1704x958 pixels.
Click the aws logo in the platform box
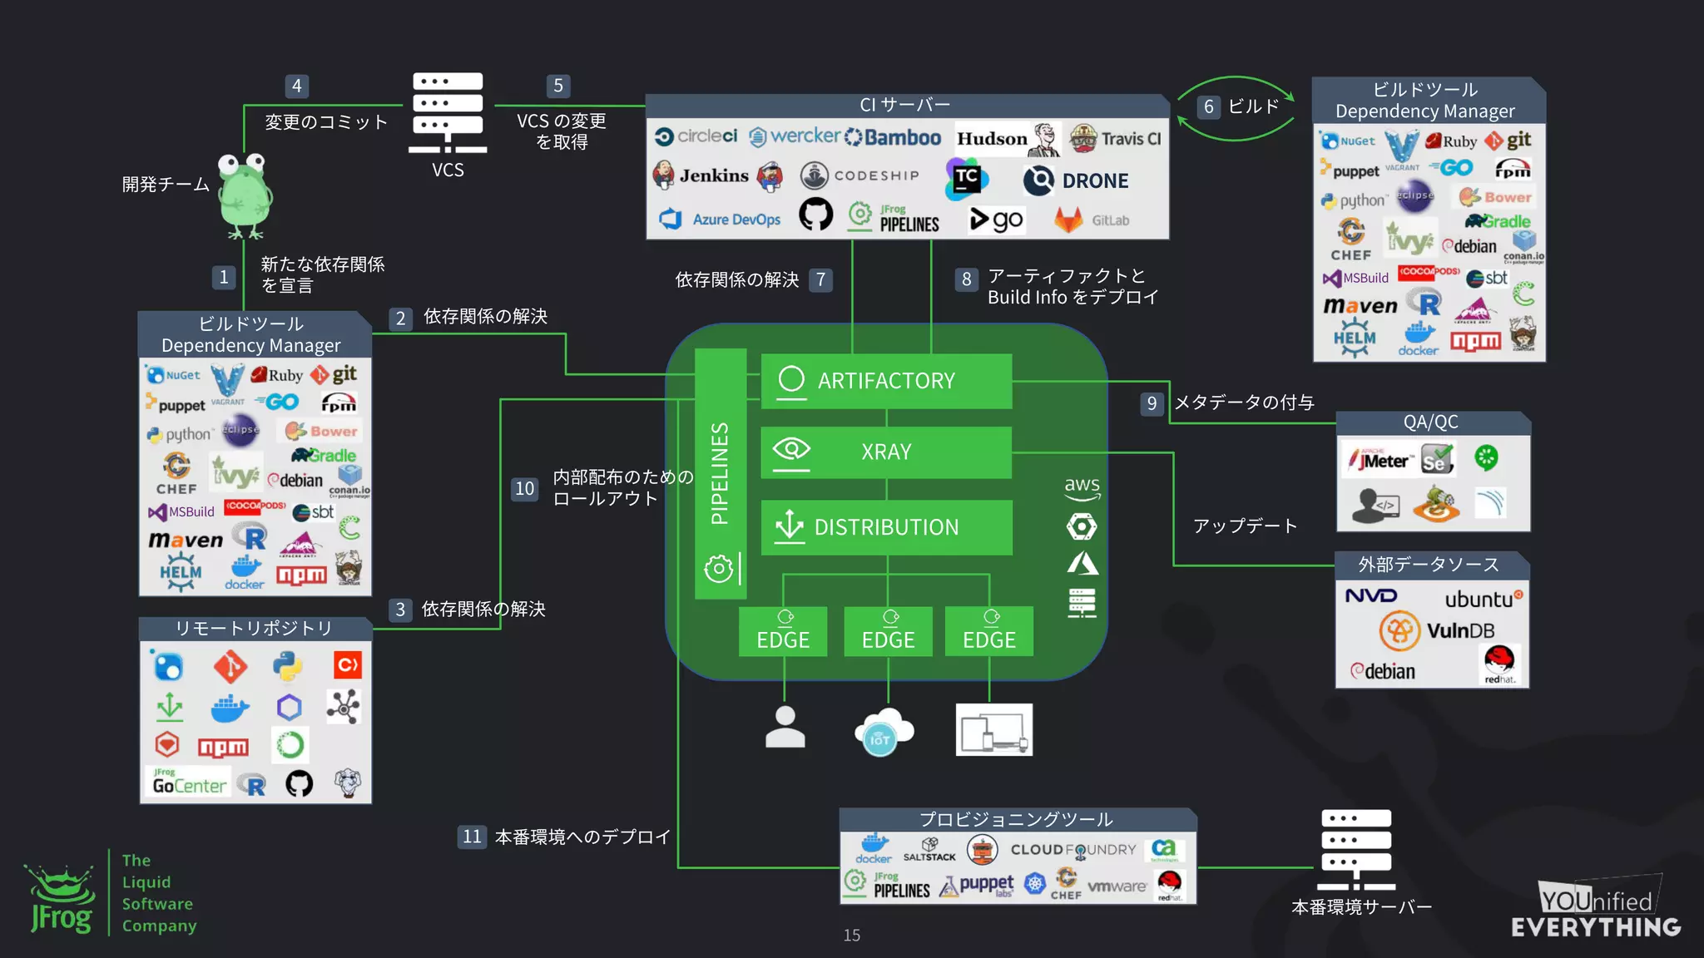tap(1082, 488)
